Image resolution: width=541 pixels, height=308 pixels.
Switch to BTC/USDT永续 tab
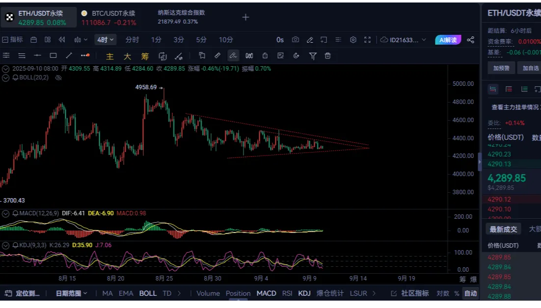coord(108,18)
